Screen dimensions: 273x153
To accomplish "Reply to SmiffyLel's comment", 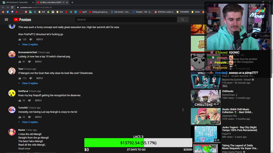I will point(38,101).
